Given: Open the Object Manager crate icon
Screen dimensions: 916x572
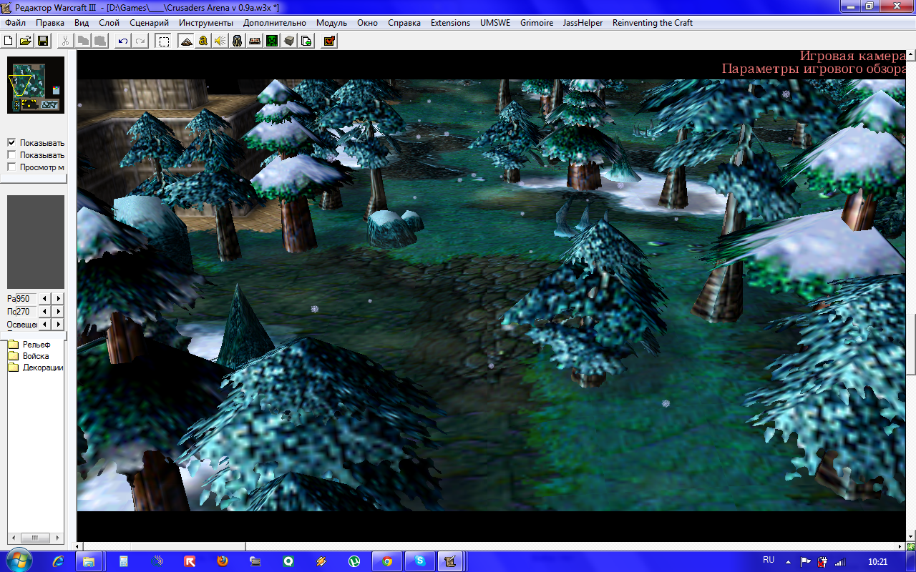Looking at the screenshot, I should 289,41.
